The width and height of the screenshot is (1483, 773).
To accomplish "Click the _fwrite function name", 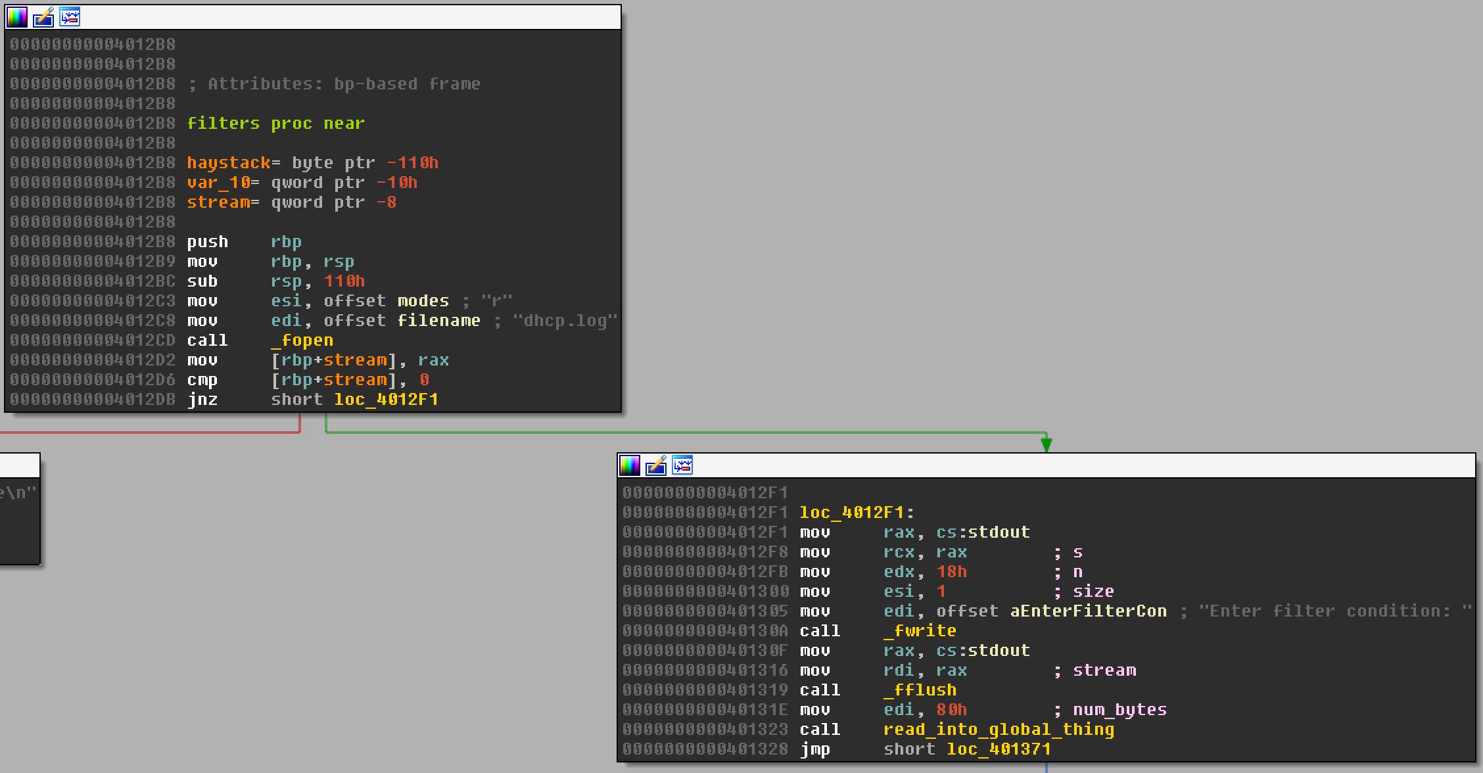I will coord(920,631).
